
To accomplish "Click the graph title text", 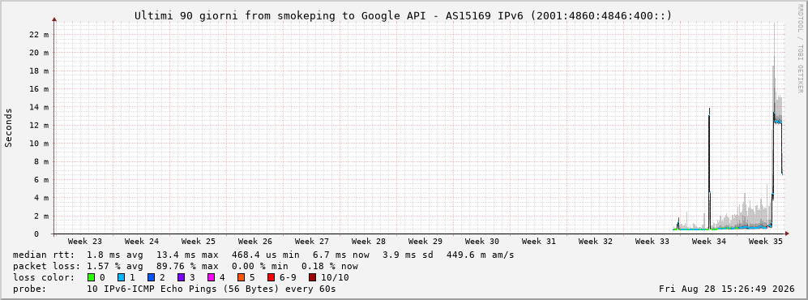I will [x=404, y=15].
